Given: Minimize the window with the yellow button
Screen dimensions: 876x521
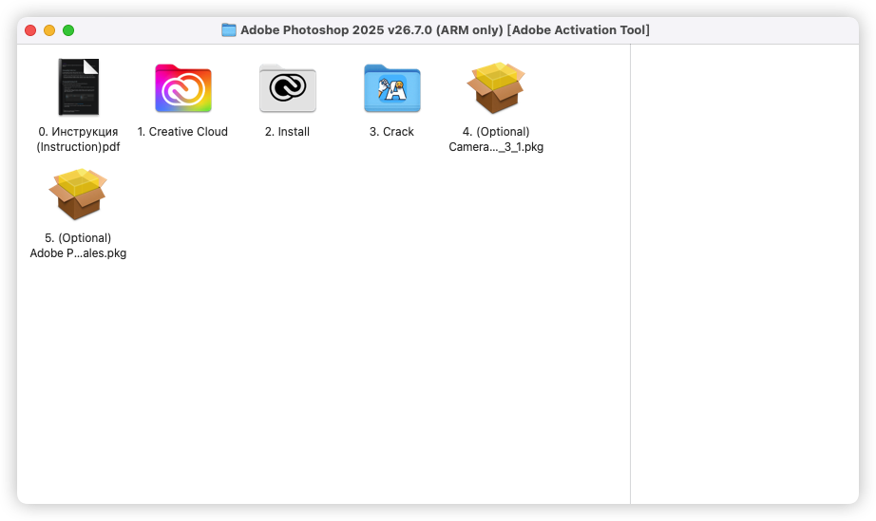Looking at the screenshot, I should click(x=49, y=30).
